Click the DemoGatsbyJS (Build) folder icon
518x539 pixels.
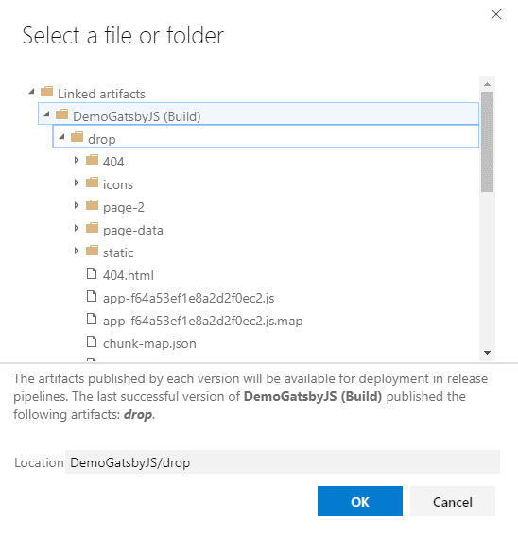tap(61, 114)
